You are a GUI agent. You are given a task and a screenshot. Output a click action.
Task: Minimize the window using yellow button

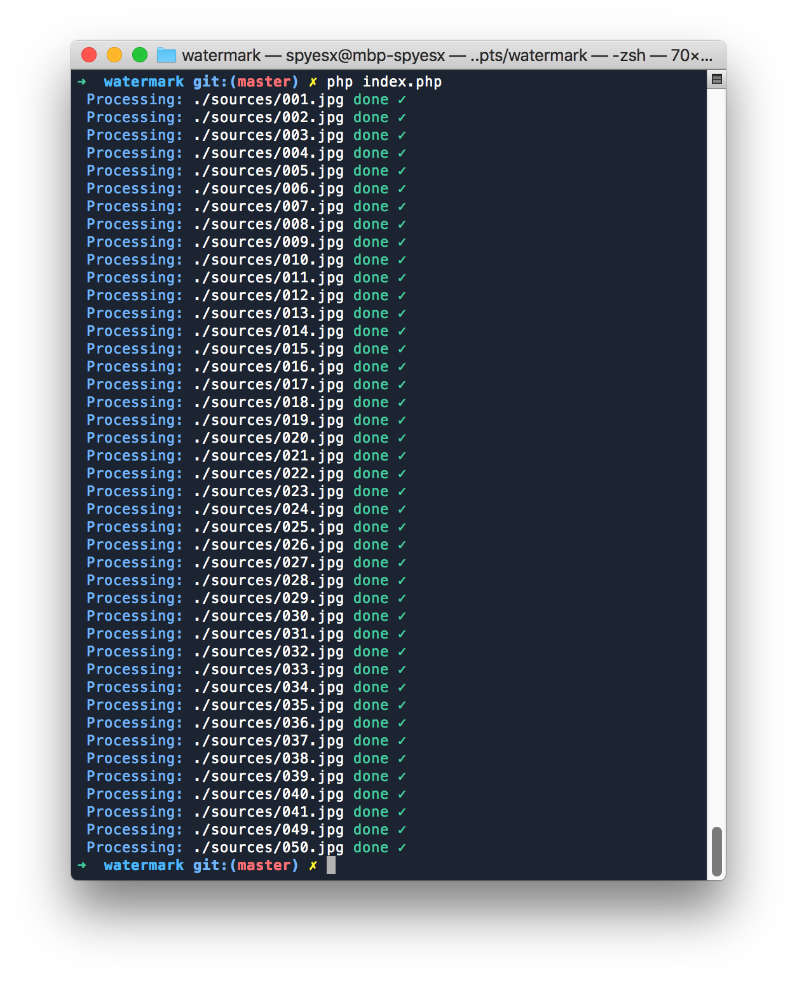(114, 55)
